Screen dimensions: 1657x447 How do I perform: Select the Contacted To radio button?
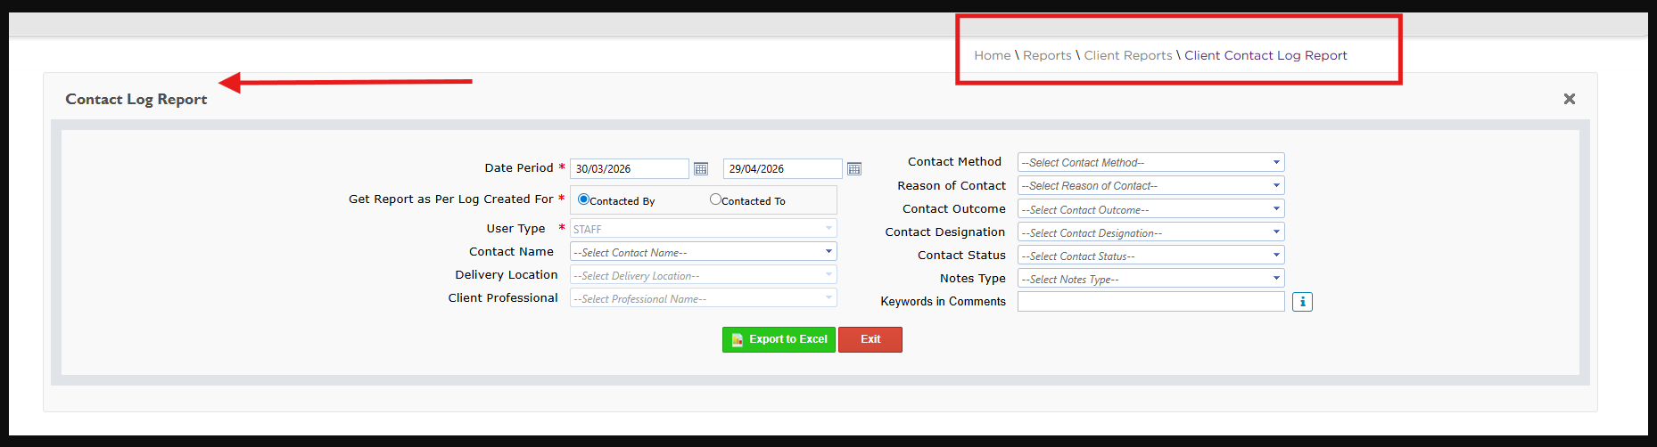(715, 199)
